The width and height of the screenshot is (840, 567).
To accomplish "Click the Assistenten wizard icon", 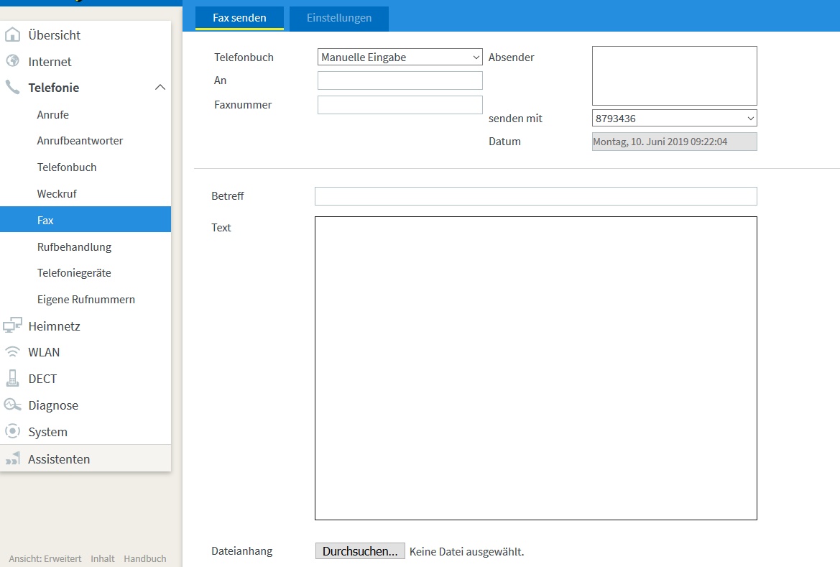I will [12, 458].
